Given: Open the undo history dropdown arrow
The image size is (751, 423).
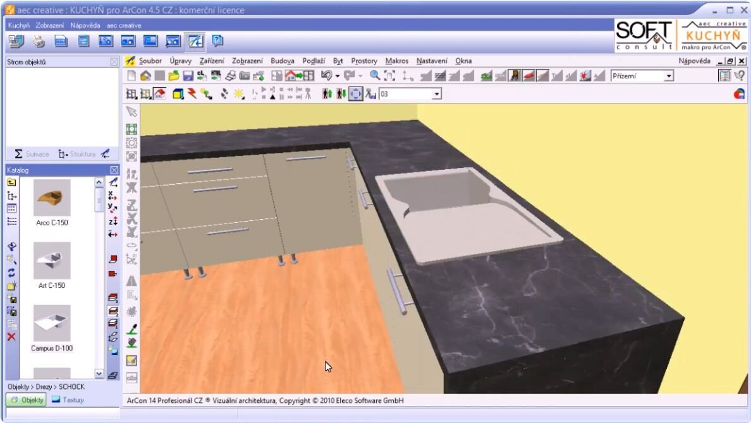Looking at the screenshot, I should click(338, 76).
